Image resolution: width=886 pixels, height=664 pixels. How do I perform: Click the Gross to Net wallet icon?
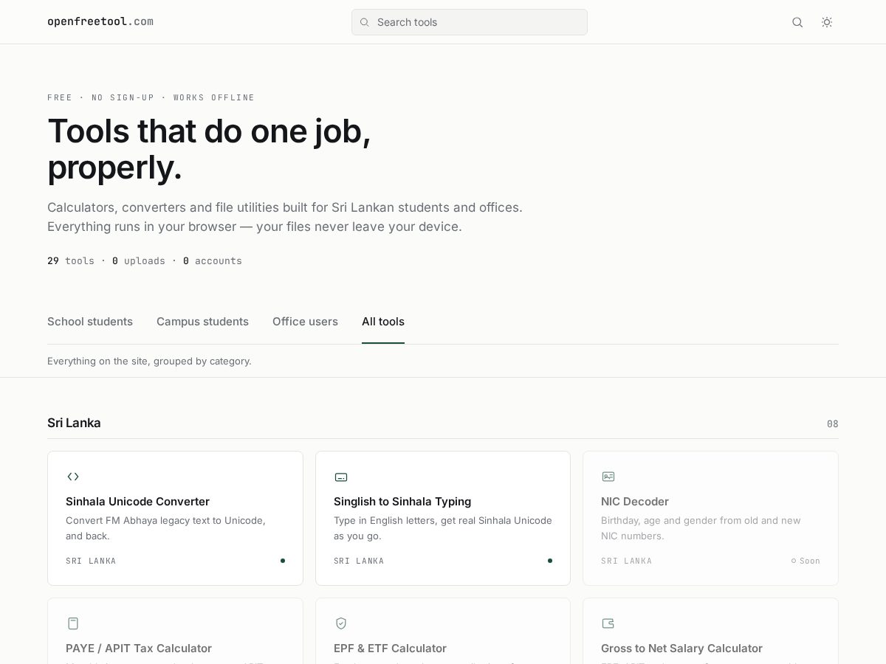[x=608, y=623]
